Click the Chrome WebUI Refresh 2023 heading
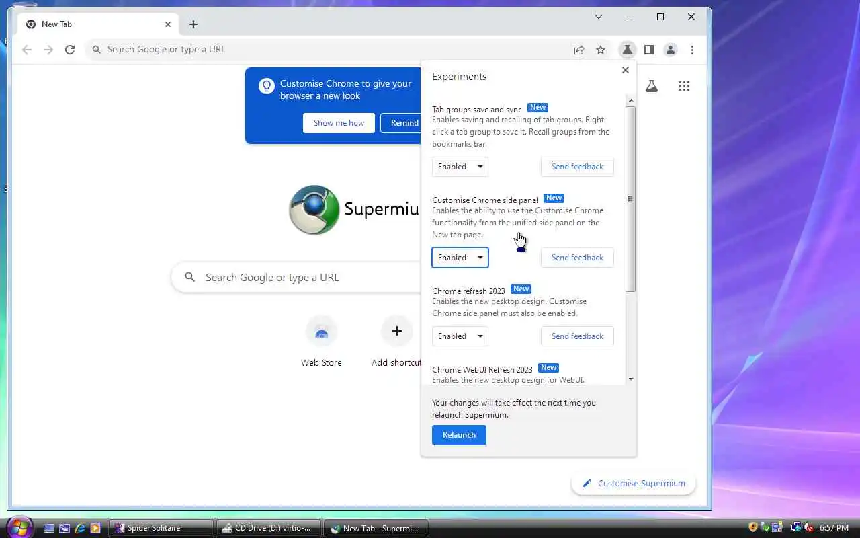 tap(482, 369)
